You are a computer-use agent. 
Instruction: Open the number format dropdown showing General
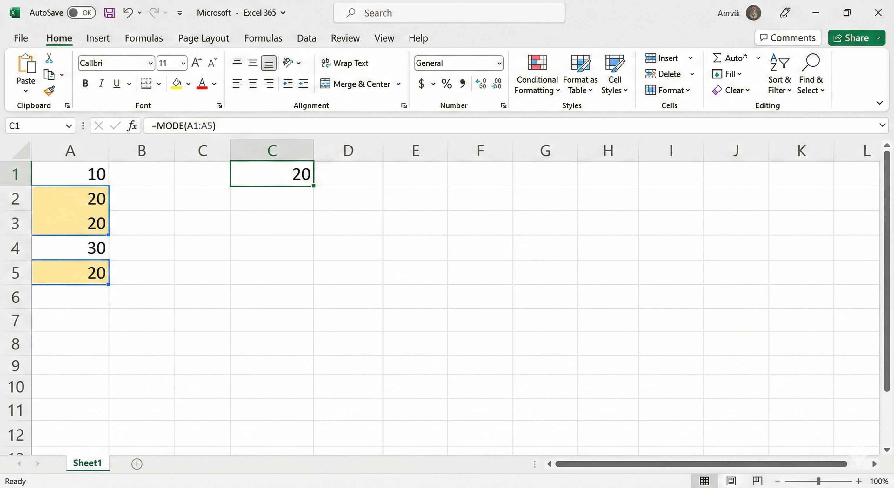(499, 63)
